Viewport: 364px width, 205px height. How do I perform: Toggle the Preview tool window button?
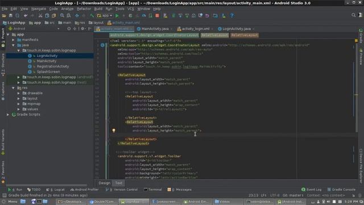click(361, 57)
